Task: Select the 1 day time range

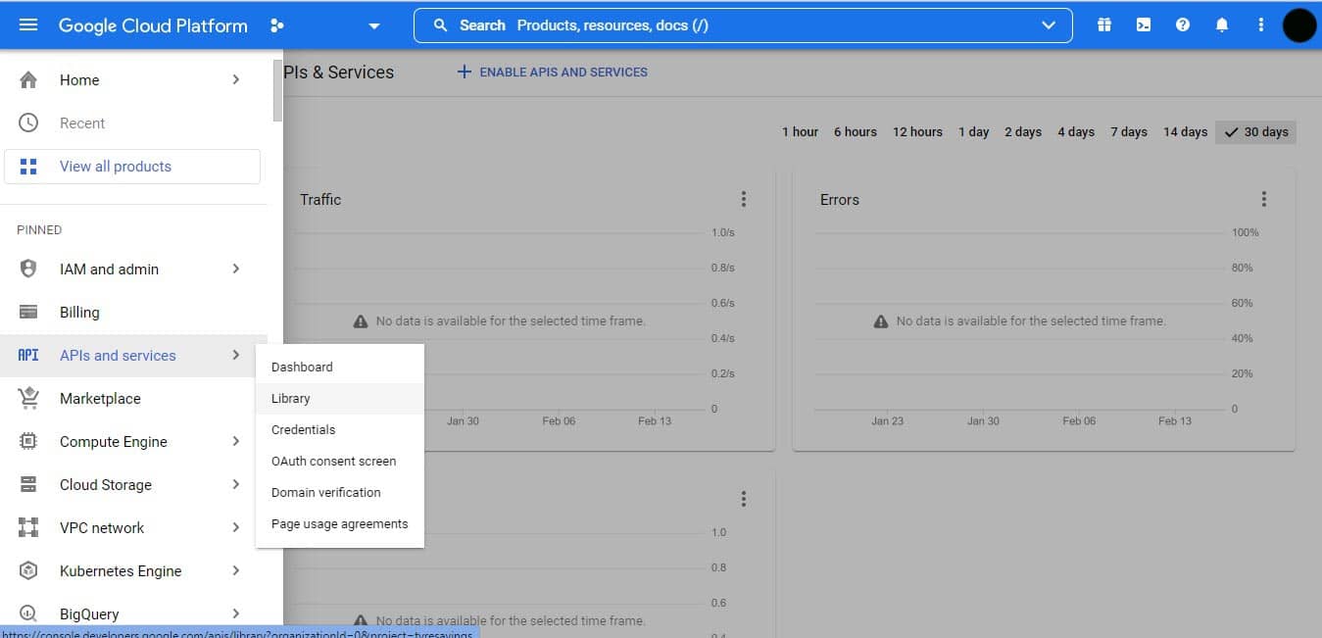Action: 974,132
